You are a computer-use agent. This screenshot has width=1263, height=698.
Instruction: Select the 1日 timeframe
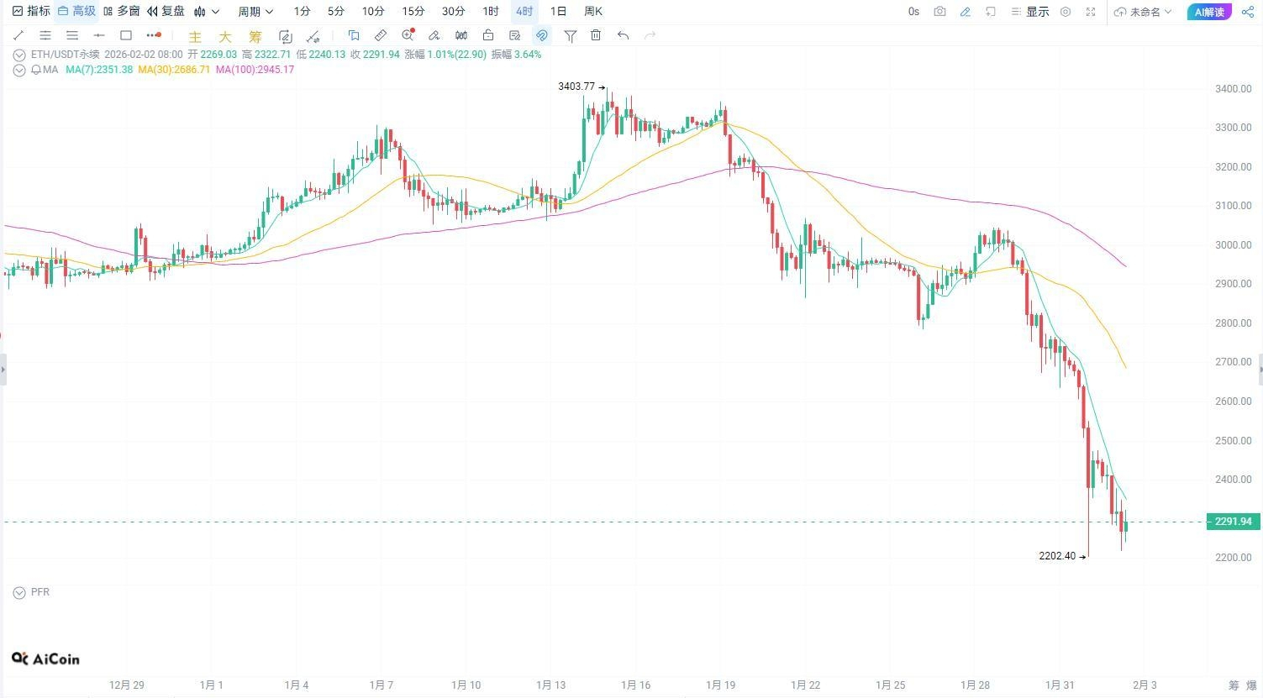[x=558, y=11]
